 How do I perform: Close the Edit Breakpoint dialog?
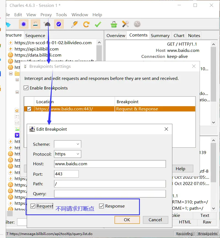pos(166,129)
